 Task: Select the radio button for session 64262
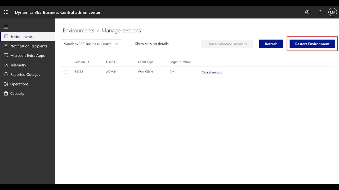coord(66,72)
